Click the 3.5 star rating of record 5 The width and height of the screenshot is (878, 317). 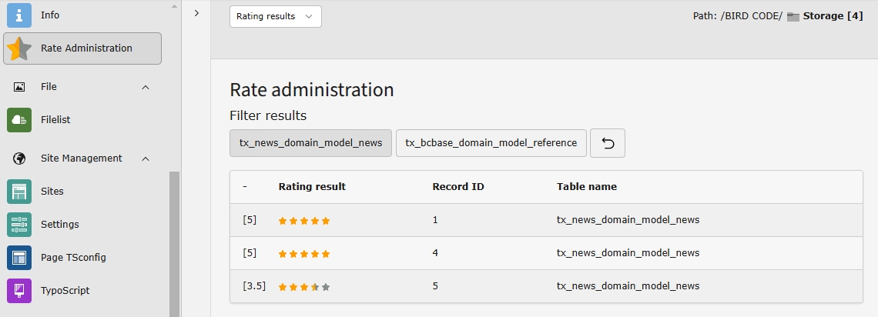point(304,286)
